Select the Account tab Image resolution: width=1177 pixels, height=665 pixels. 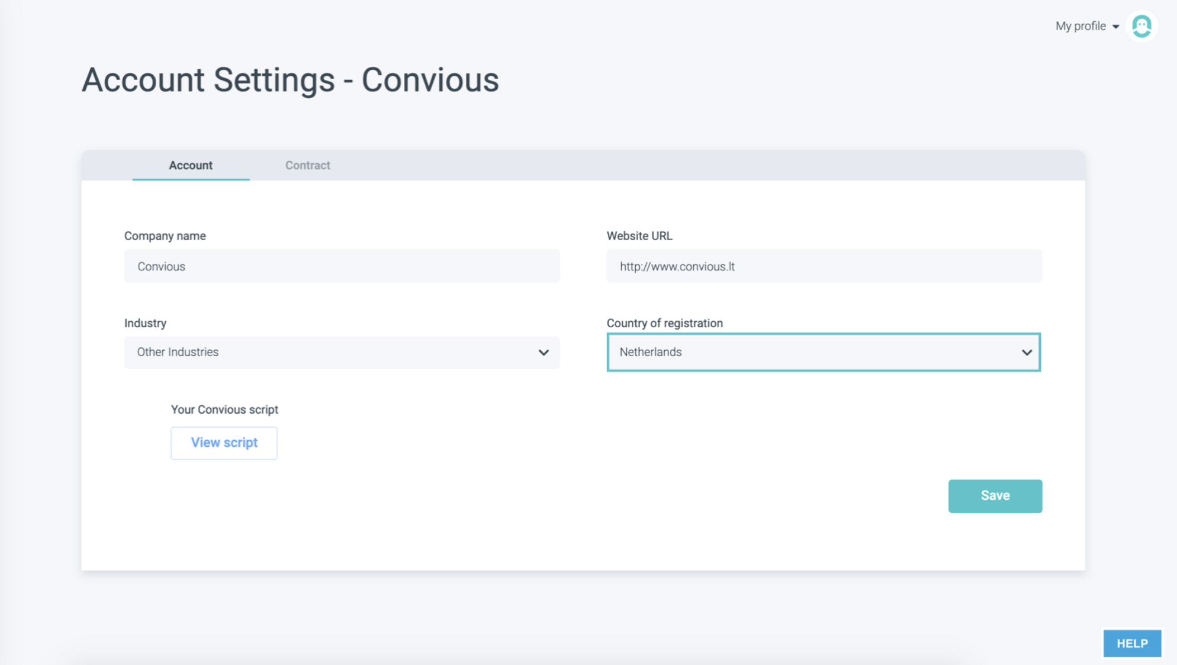click(191, 165)
